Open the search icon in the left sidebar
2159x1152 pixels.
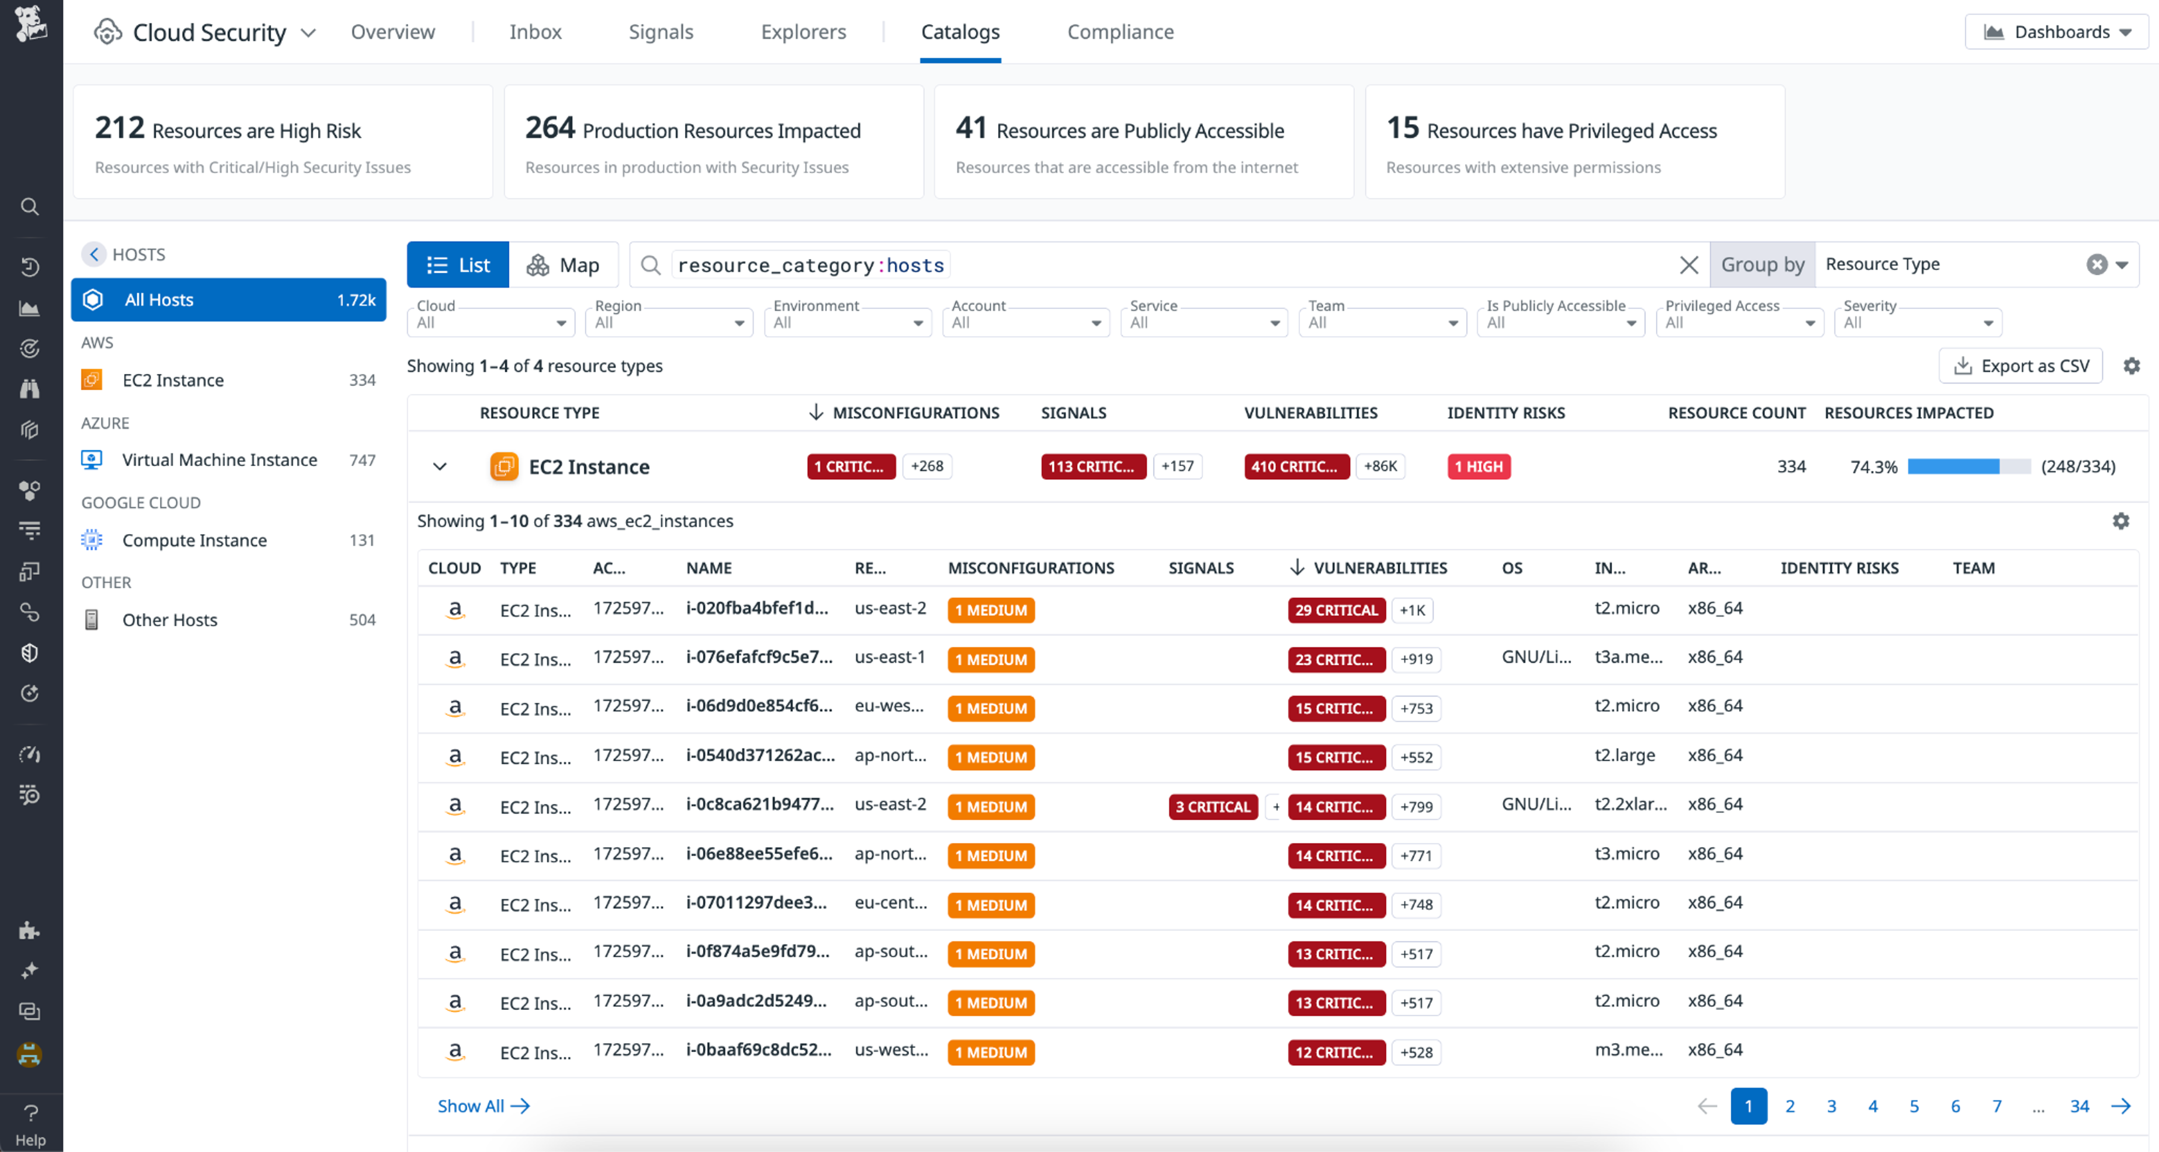tap(30, 206)
